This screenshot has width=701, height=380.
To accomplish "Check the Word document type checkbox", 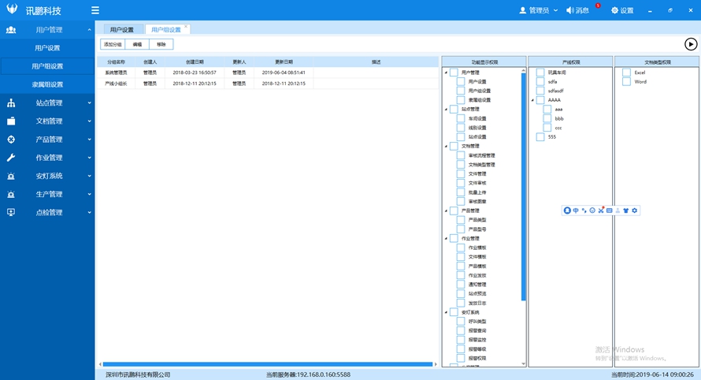I will (x=626, y=82).
